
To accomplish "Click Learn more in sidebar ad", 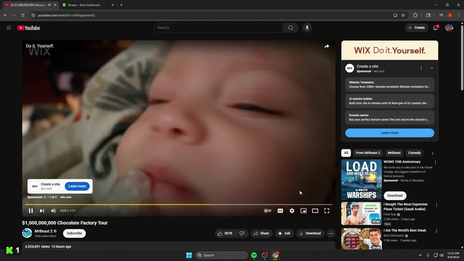I will pos(390,133).
